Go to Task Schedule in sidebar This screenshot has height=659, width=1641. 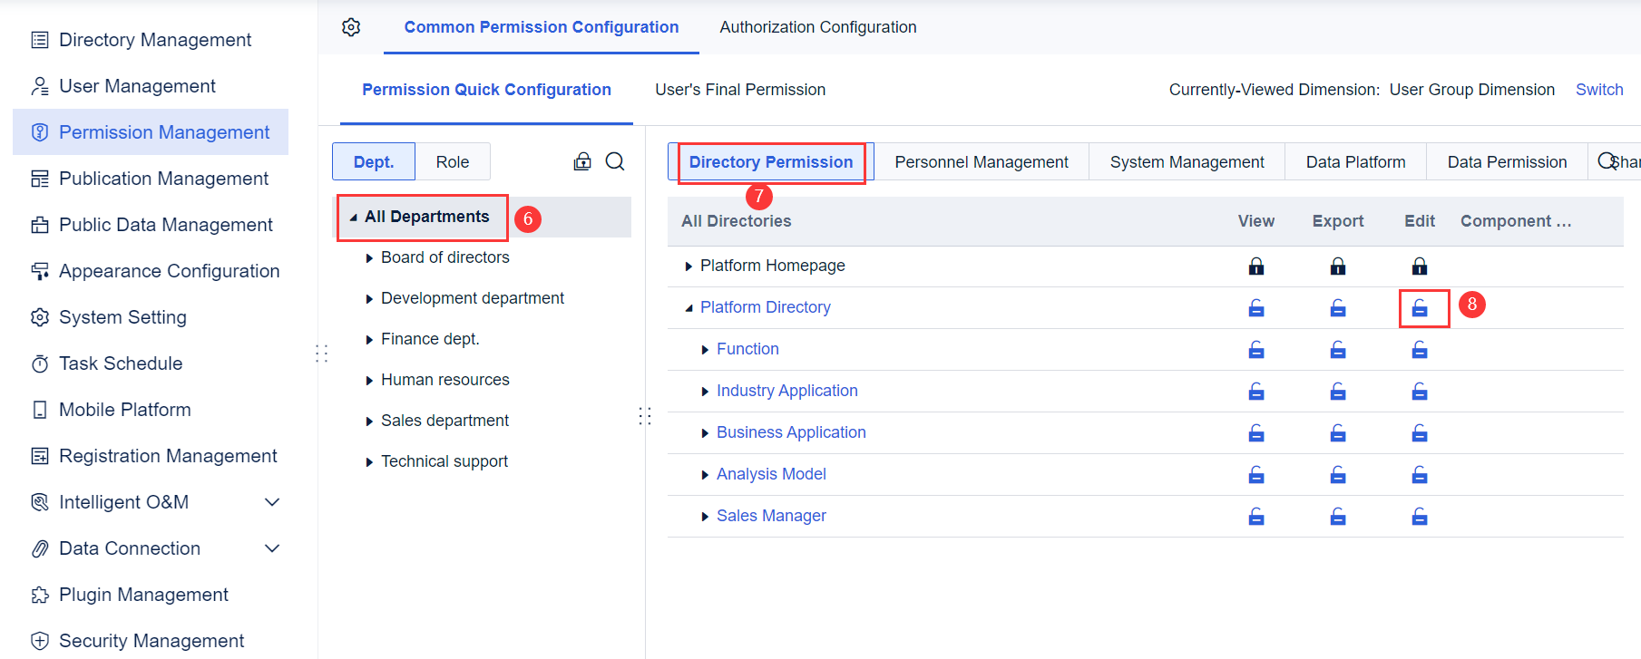tap(121, 363)
